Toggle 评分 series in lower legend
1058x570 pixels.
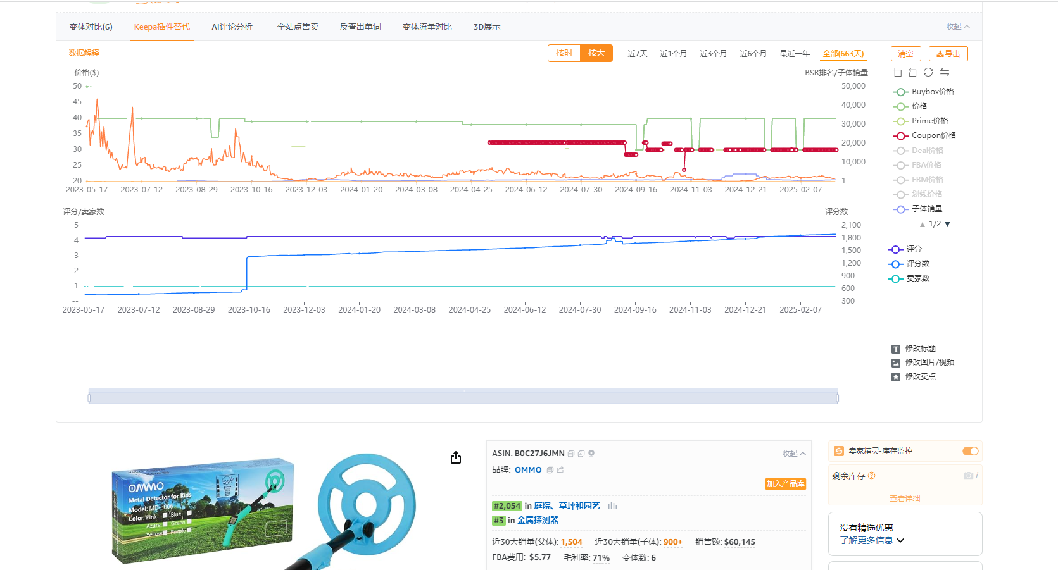905,249
